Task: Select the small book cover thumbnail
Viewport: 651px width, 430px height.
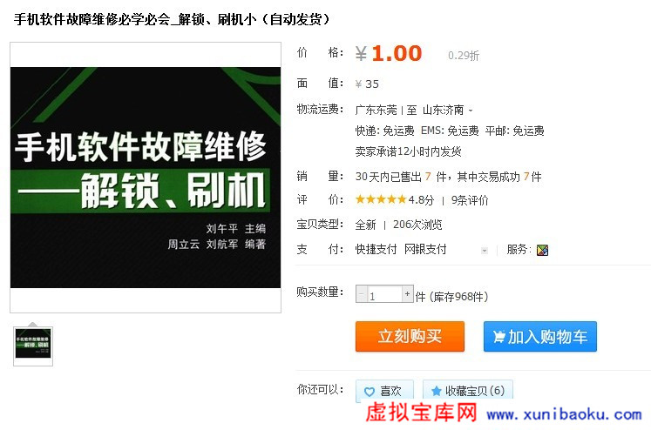Action: click(33, 346)
